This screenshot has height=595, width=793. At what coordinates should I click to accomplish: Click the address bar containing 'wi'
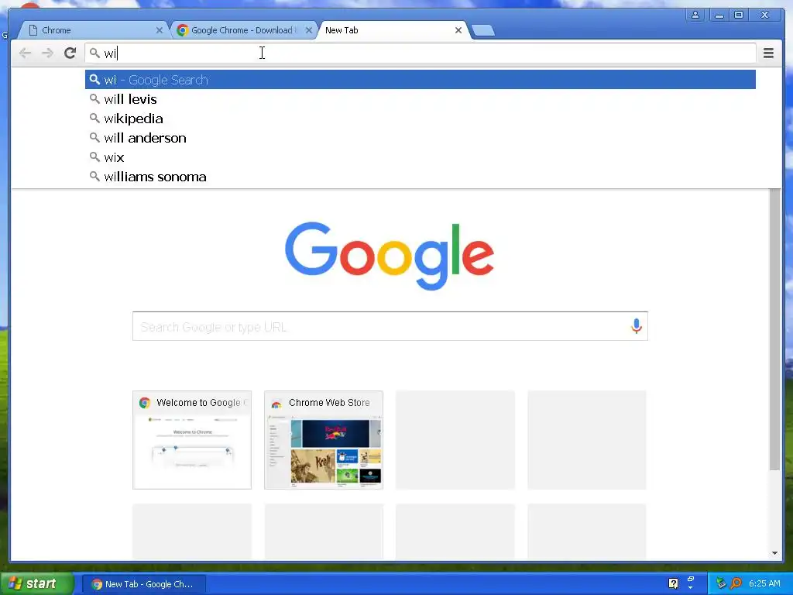[421, 53]
